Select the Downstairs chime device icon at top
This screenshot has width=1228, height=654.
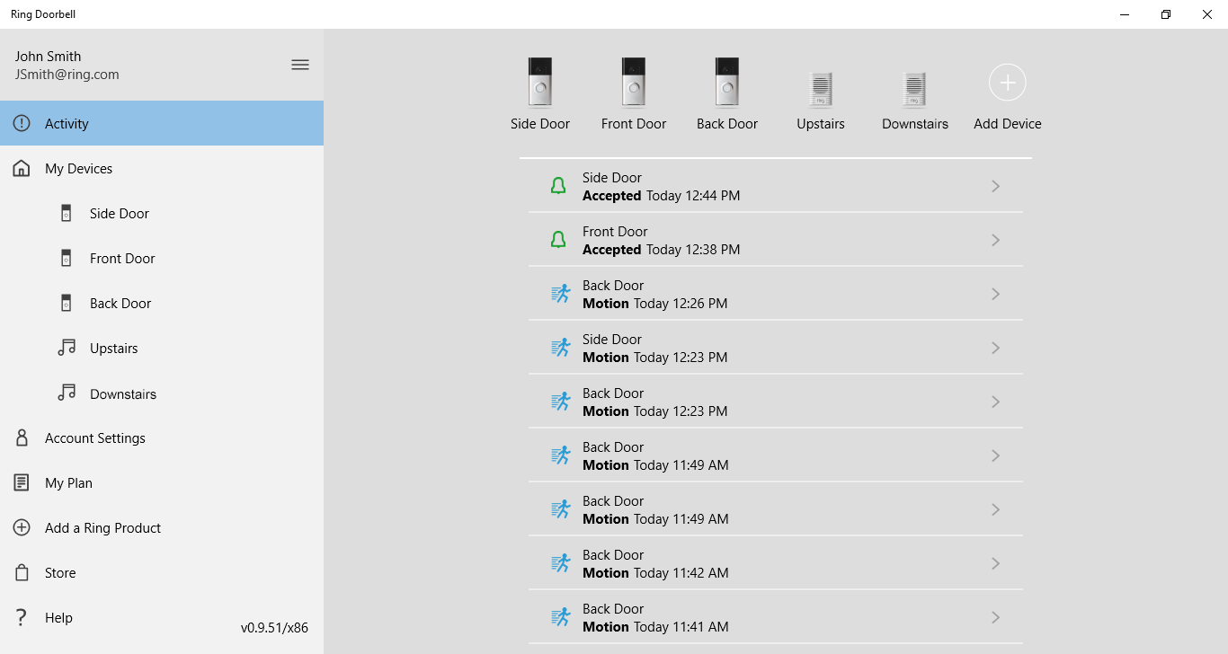click(914, 89)
